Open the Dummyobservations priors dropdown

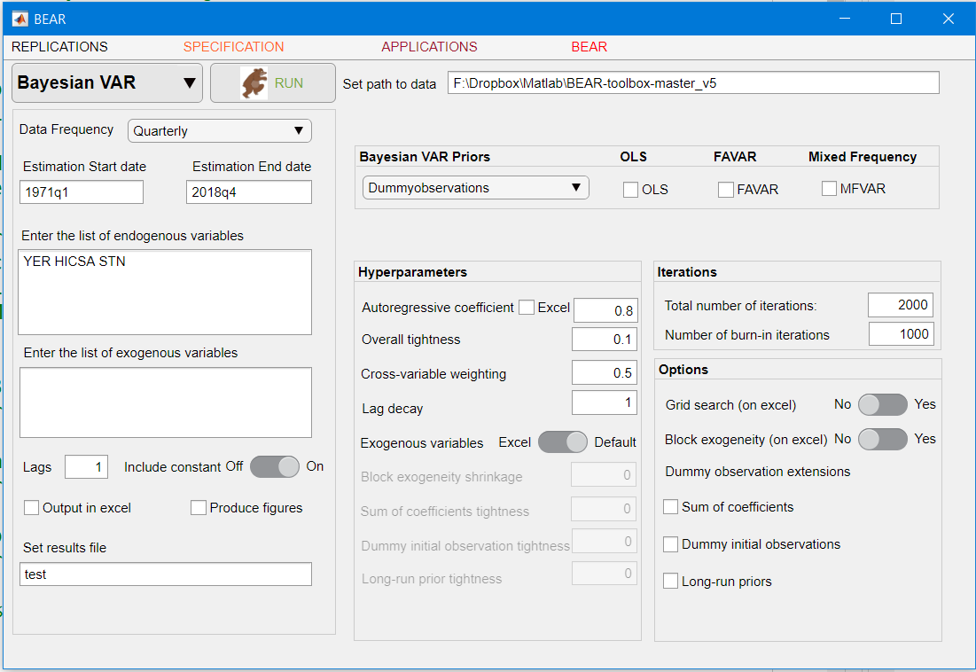(475, 187)
